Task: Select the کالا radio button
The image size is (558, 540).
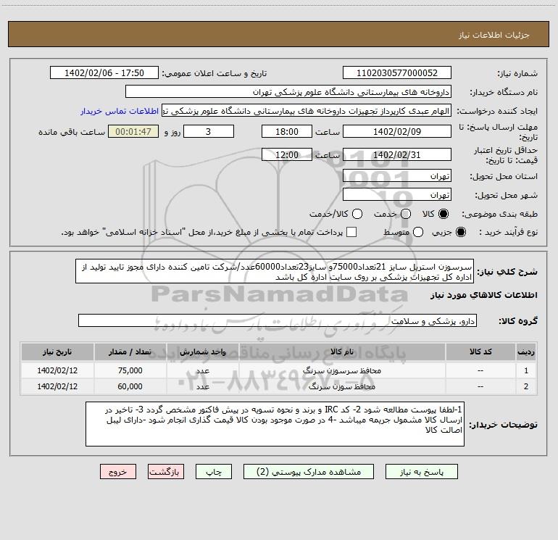Action: point(444,214)
